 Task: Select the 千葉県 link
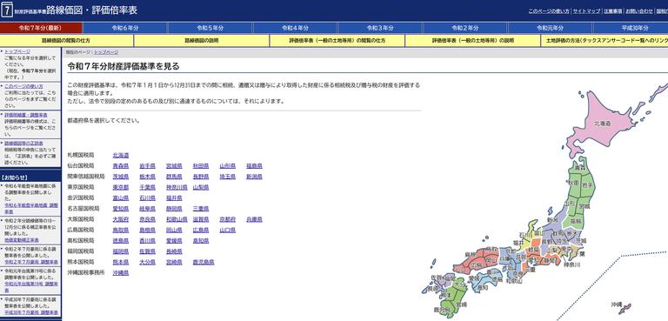coord(147,187)
